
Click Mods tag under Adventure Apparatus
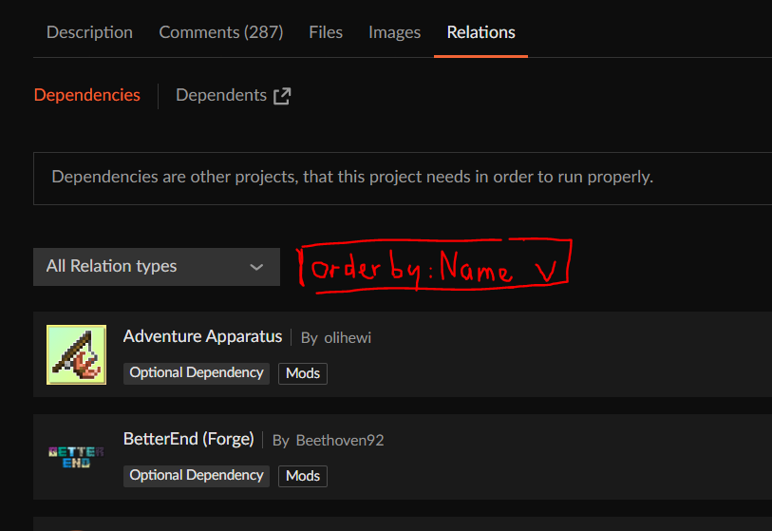coord(303,373)
